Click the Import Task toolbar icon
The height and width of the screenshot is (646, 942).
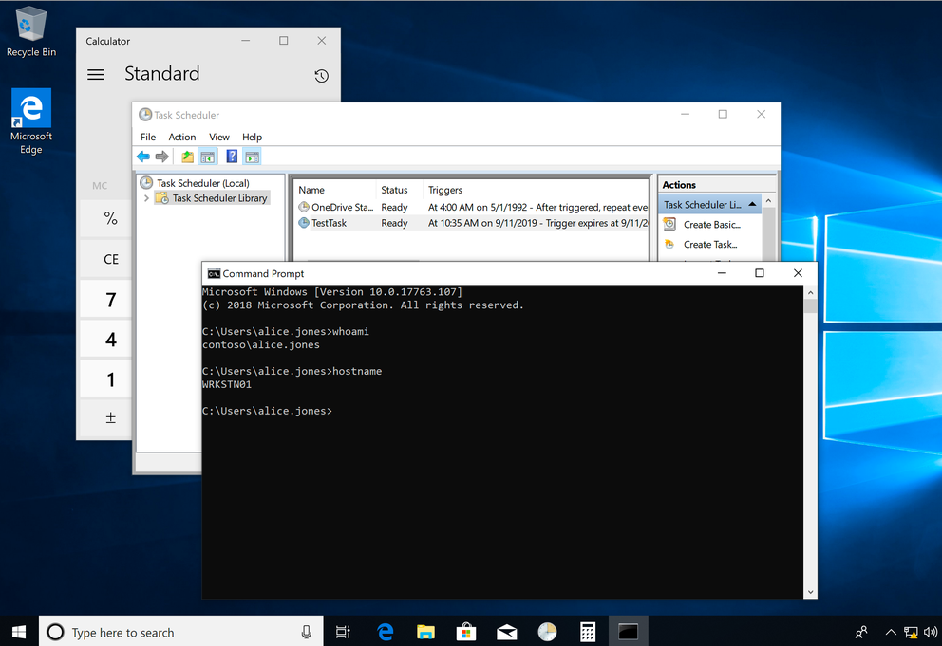click(x=186, y=156)
